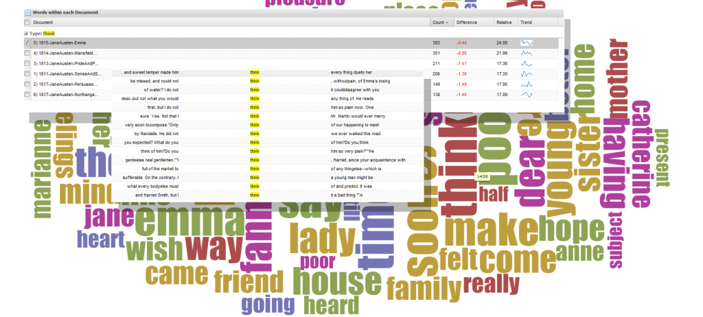Click the rotated word 'catherine' in the cloud
Viewport: 703px width, 317px height.
pyautogui.click(x=641, y=154)
